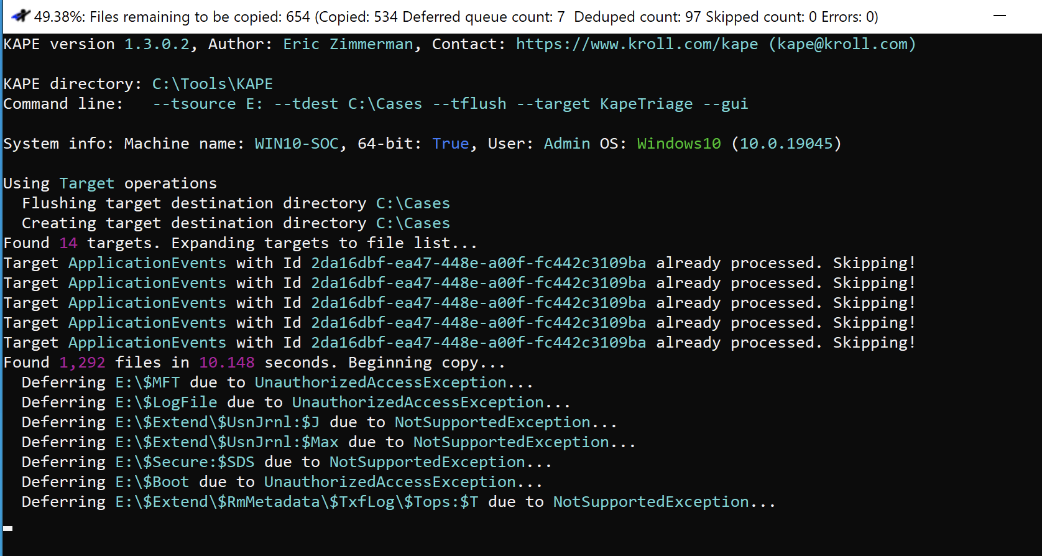Click "Errors: 0)" in the title bar
The image size is (1042, 556).
(849, 17)
